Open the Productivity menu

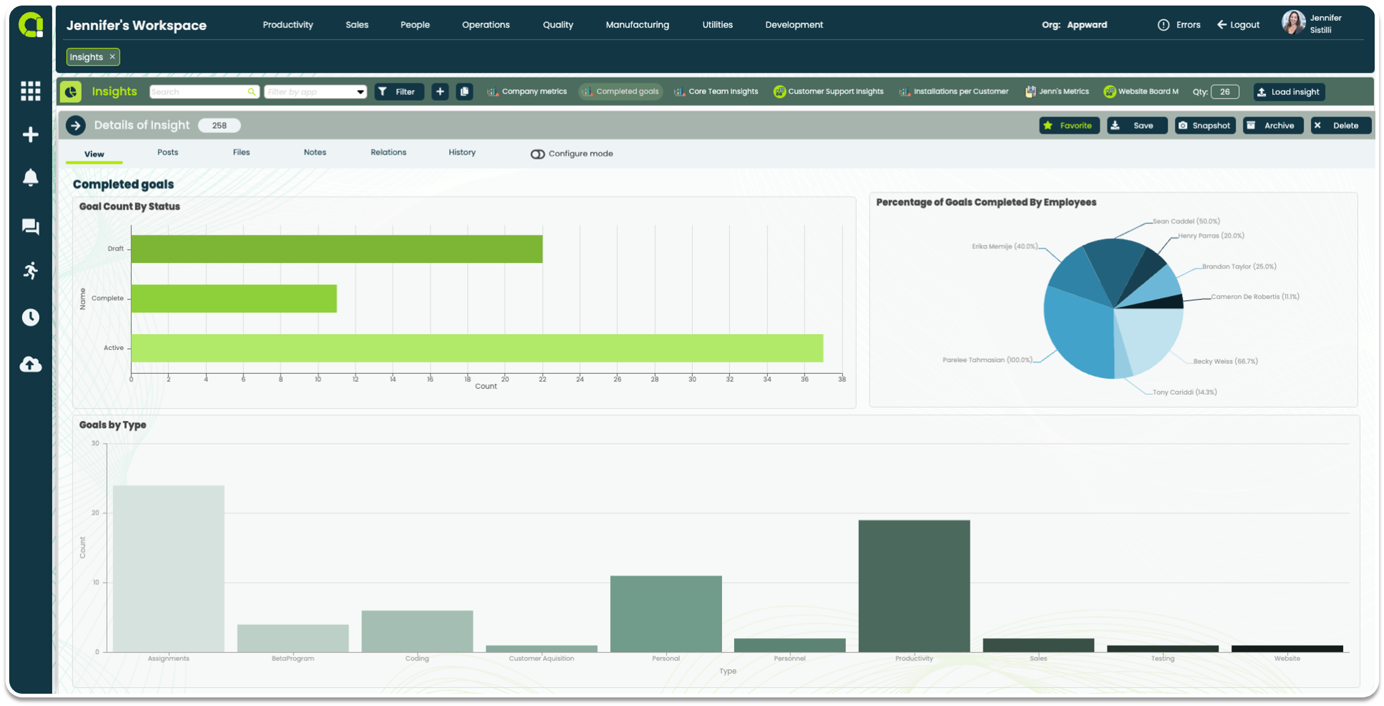(x=288, y=25)
